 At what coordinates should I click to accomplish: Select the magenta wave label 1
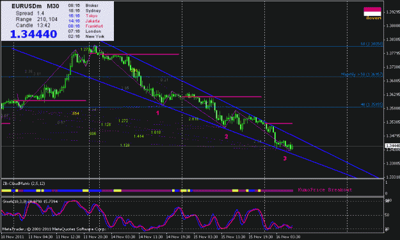tap(157, 113)
